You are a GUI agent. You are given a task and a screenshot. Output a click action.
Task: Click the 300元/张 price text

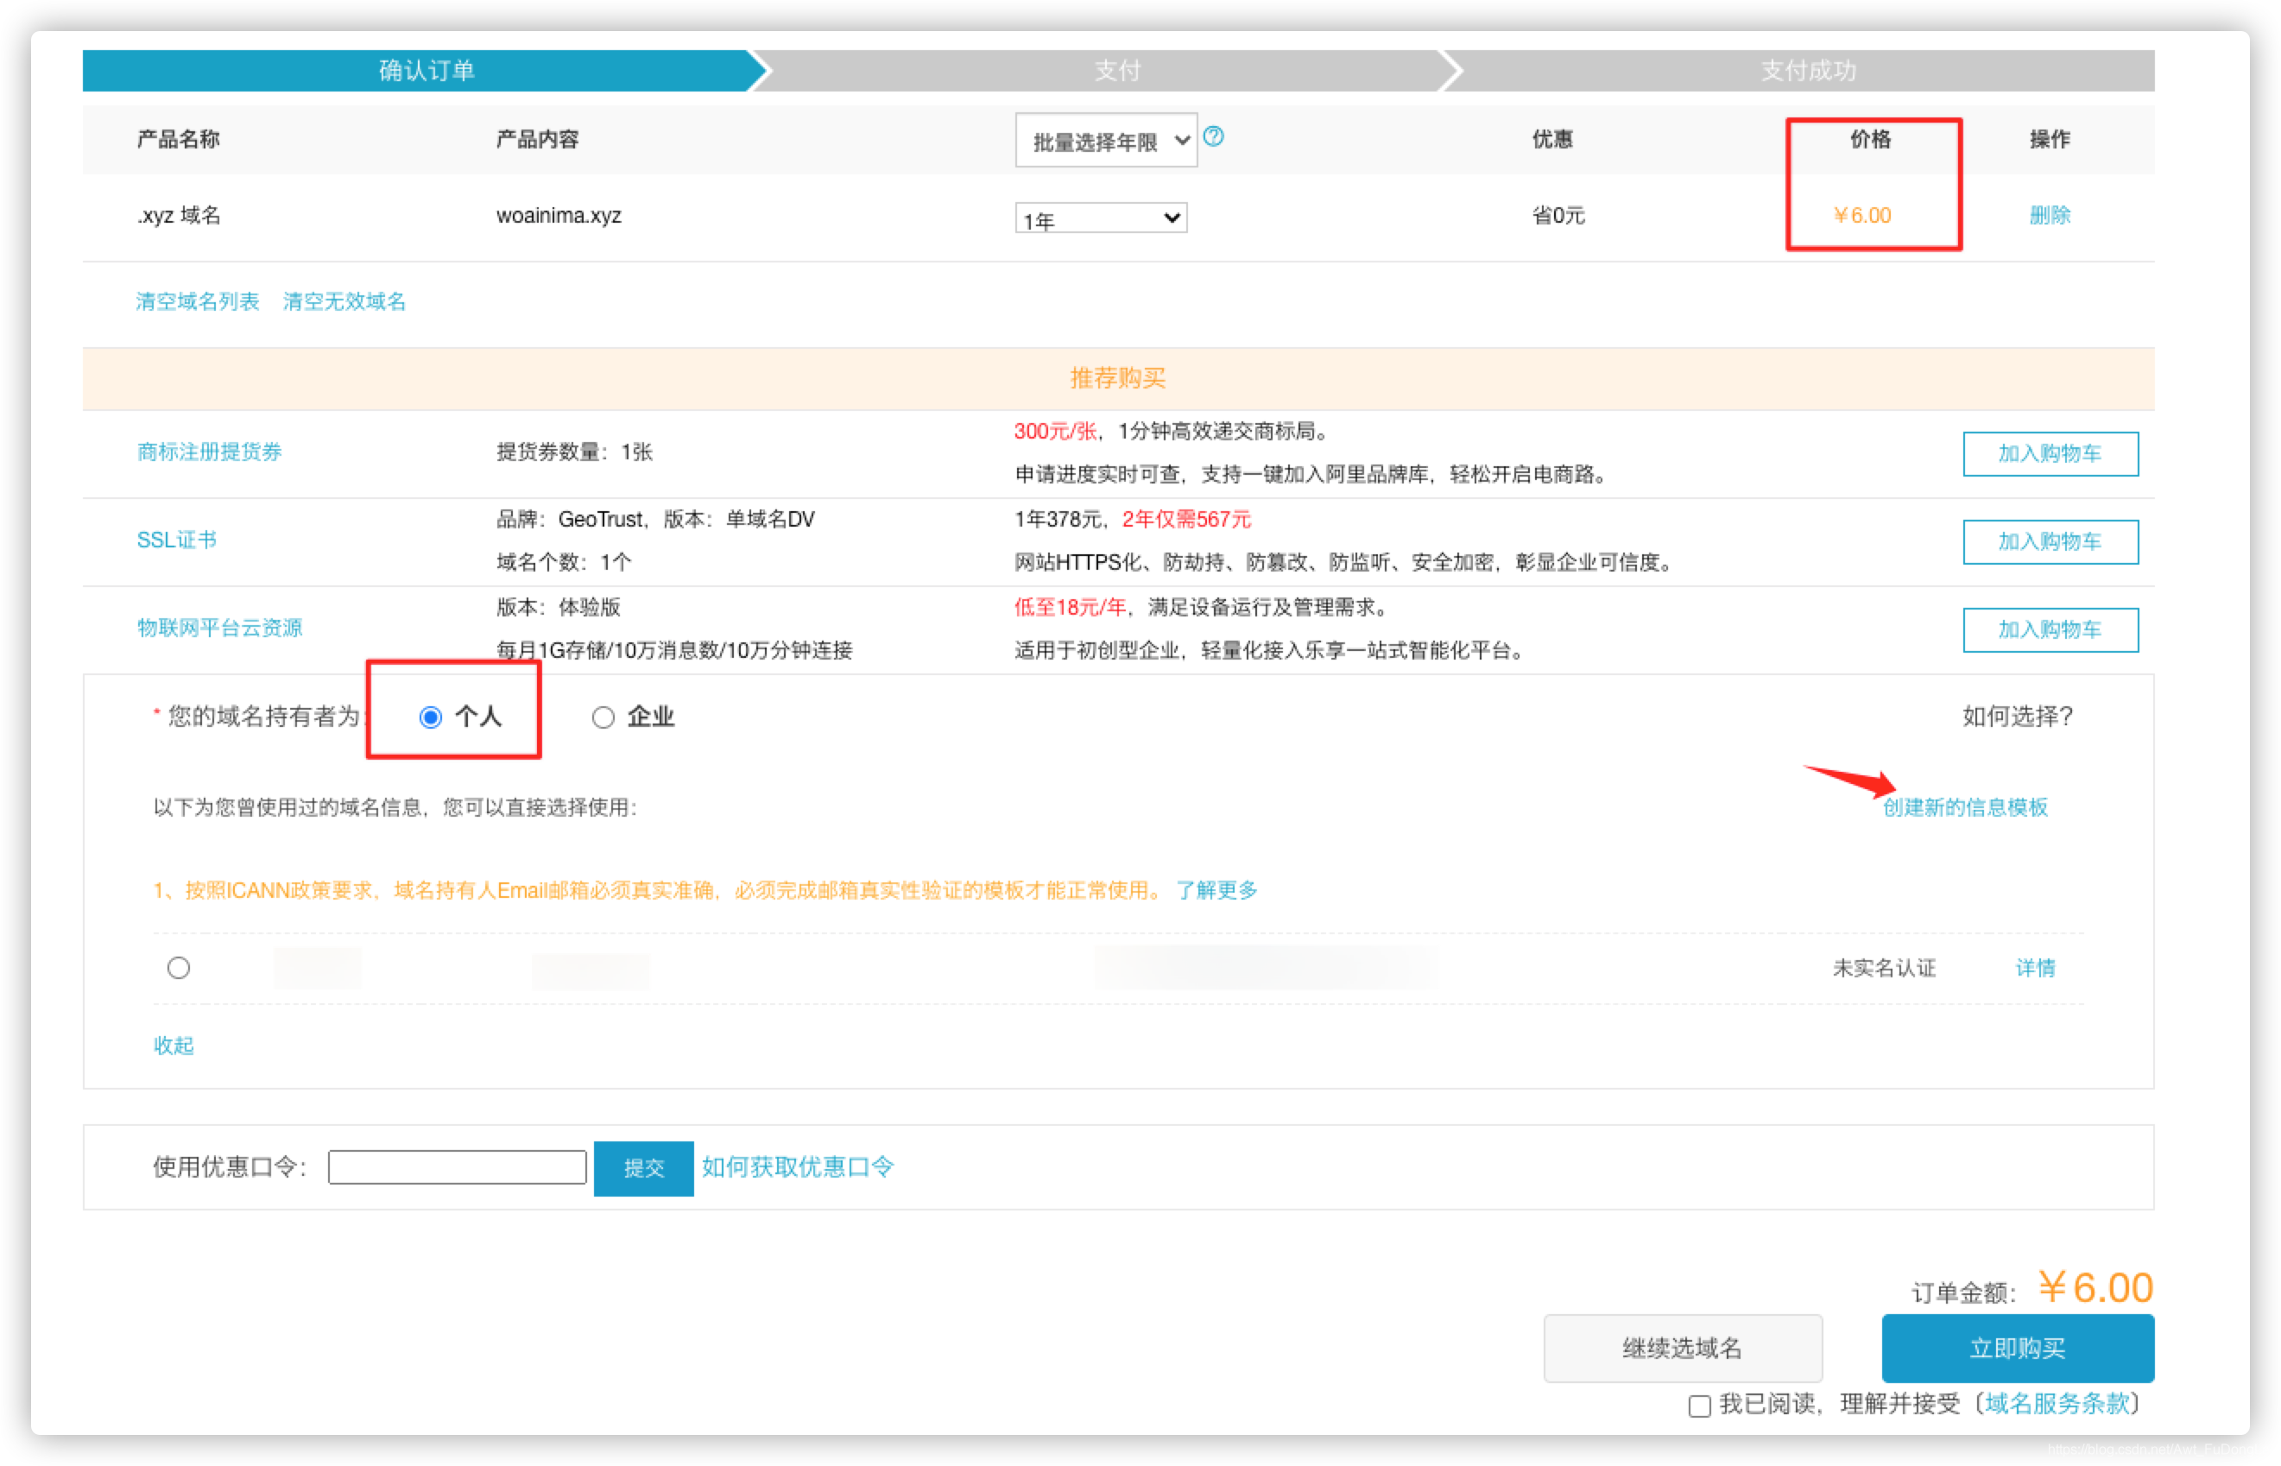1055,431
